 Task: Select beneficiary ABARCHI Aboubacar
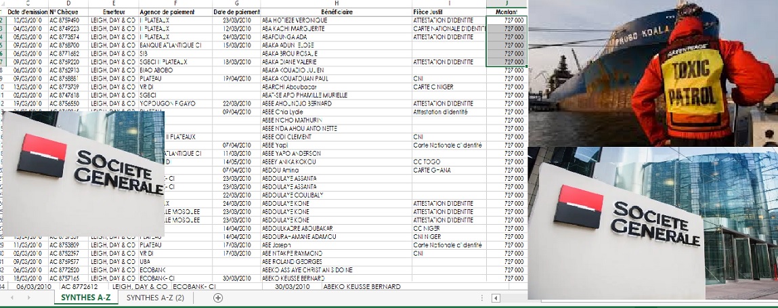point(337,87)
